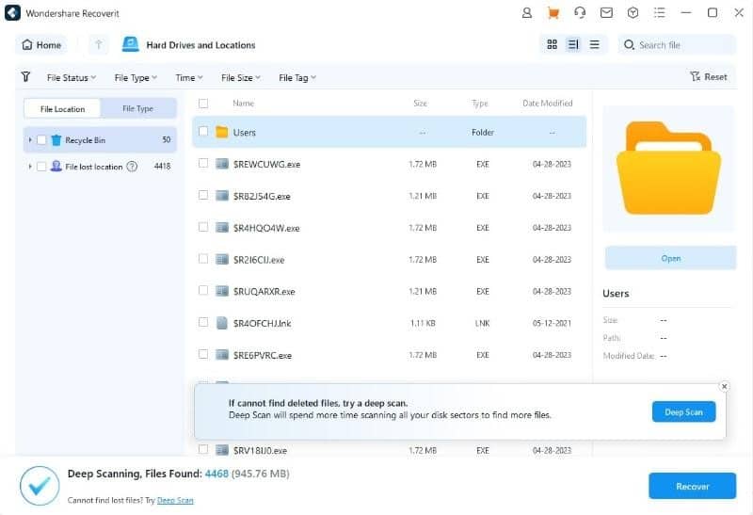Click the Deep Scan link at bottom
This screenshot has height=515, width=753.
175,500
